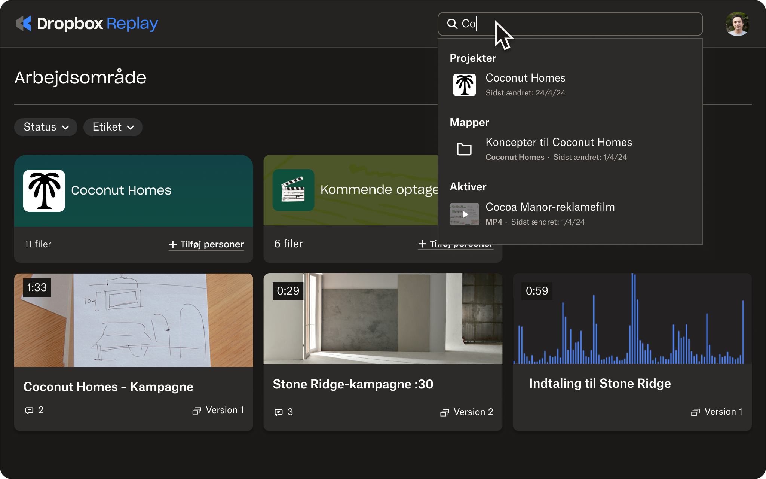The height and width of the screenshot is (479, 766).
Task: Select Koncepter til Coconut Homes folder result
Action: pyautogui.click(x=570, y=149)
